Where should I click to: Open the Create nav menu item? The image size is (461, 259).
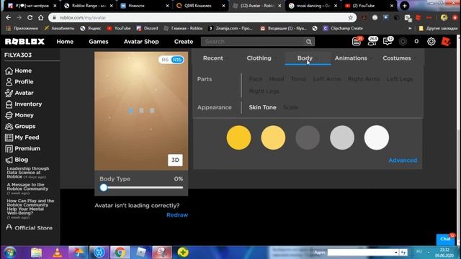pyautogui.click(x=184, y=42)
